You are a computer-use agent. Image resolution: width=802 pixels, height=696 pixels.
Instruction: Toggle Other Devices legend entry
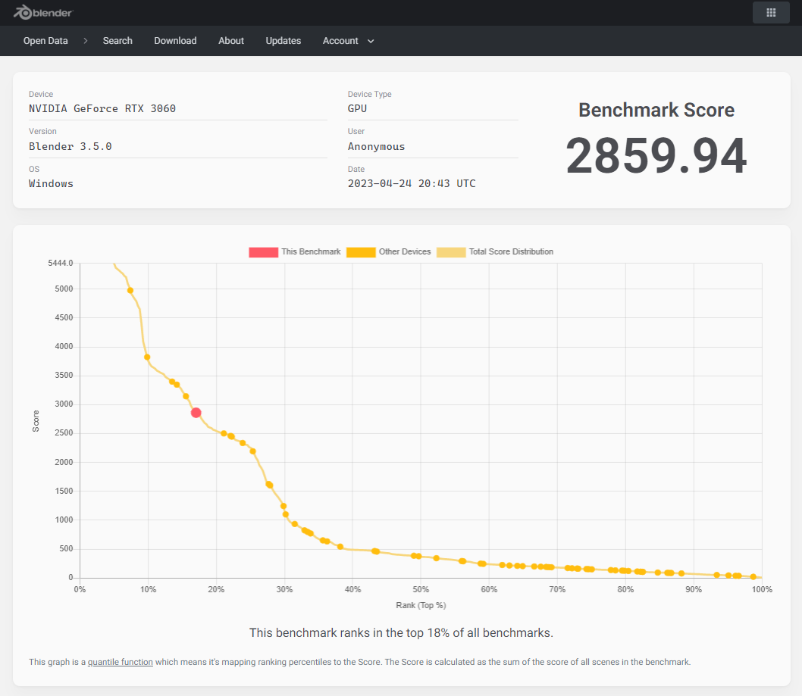coord(389,252)
